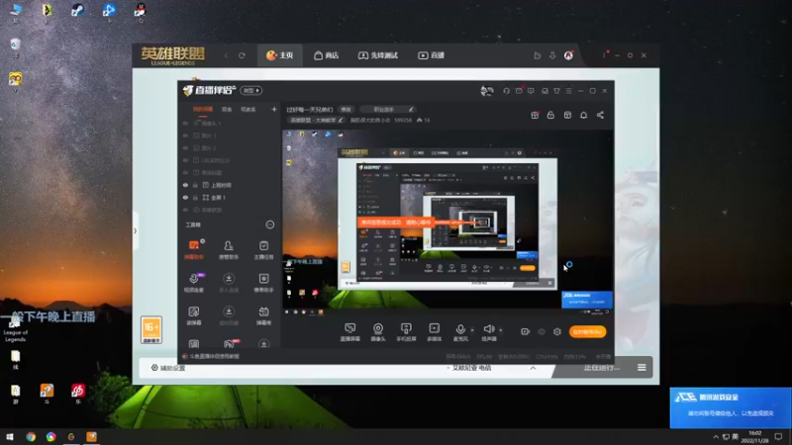Open Windows Start menu

point(10,437)
